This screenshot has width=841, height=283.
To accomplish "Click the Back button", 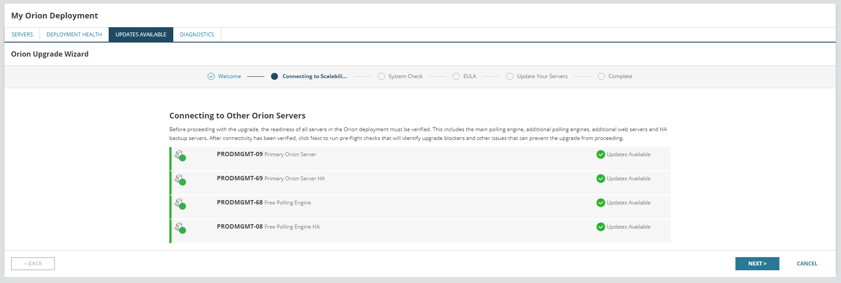I will point(33,264).
